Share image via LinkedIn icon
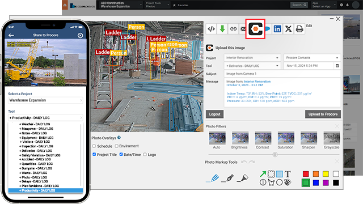Screen dimensions: 363x204 click(277, 29)
